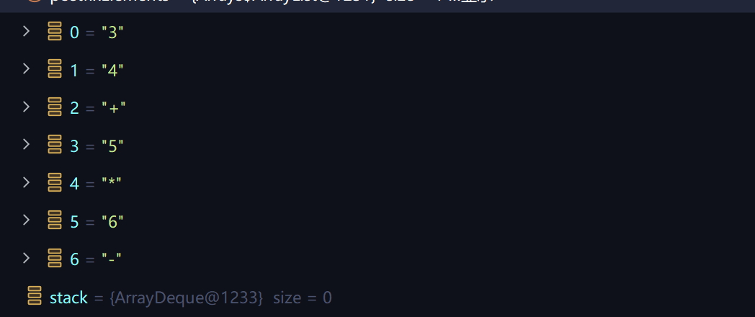This screenshot has height=317, width=755.
Task: Select the "+" value of index 2
Action: coord(114,108)
